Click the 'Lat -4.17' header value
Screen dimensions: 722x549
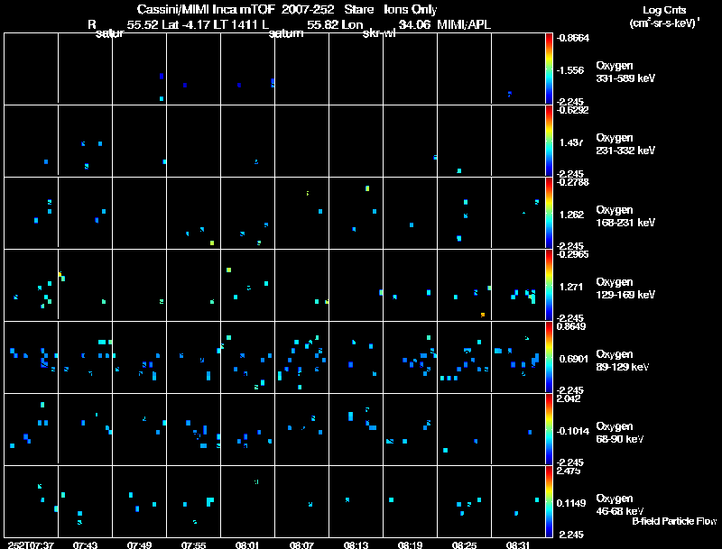tap(184, 24)
